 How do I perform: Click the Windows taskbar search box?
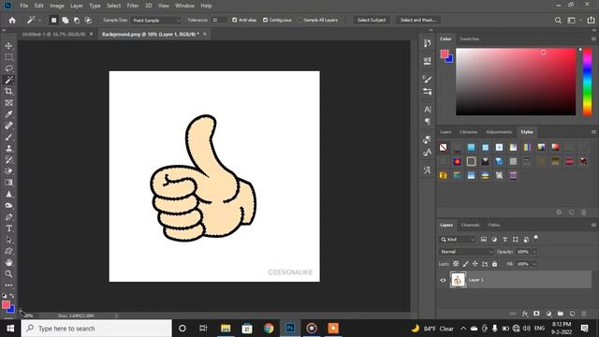96,329
